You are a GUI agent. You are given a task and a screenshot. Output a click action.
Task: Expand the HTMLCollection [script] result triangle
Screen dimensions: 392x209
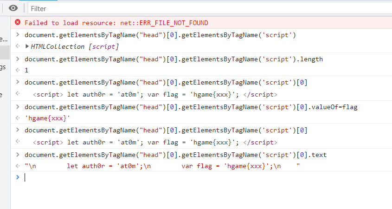tap(27, 46)
